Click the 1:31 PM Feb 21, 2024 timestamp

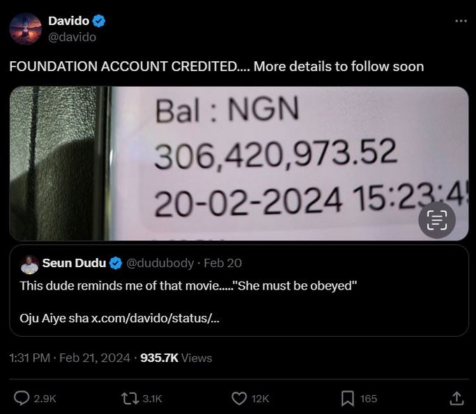point(70,358)
